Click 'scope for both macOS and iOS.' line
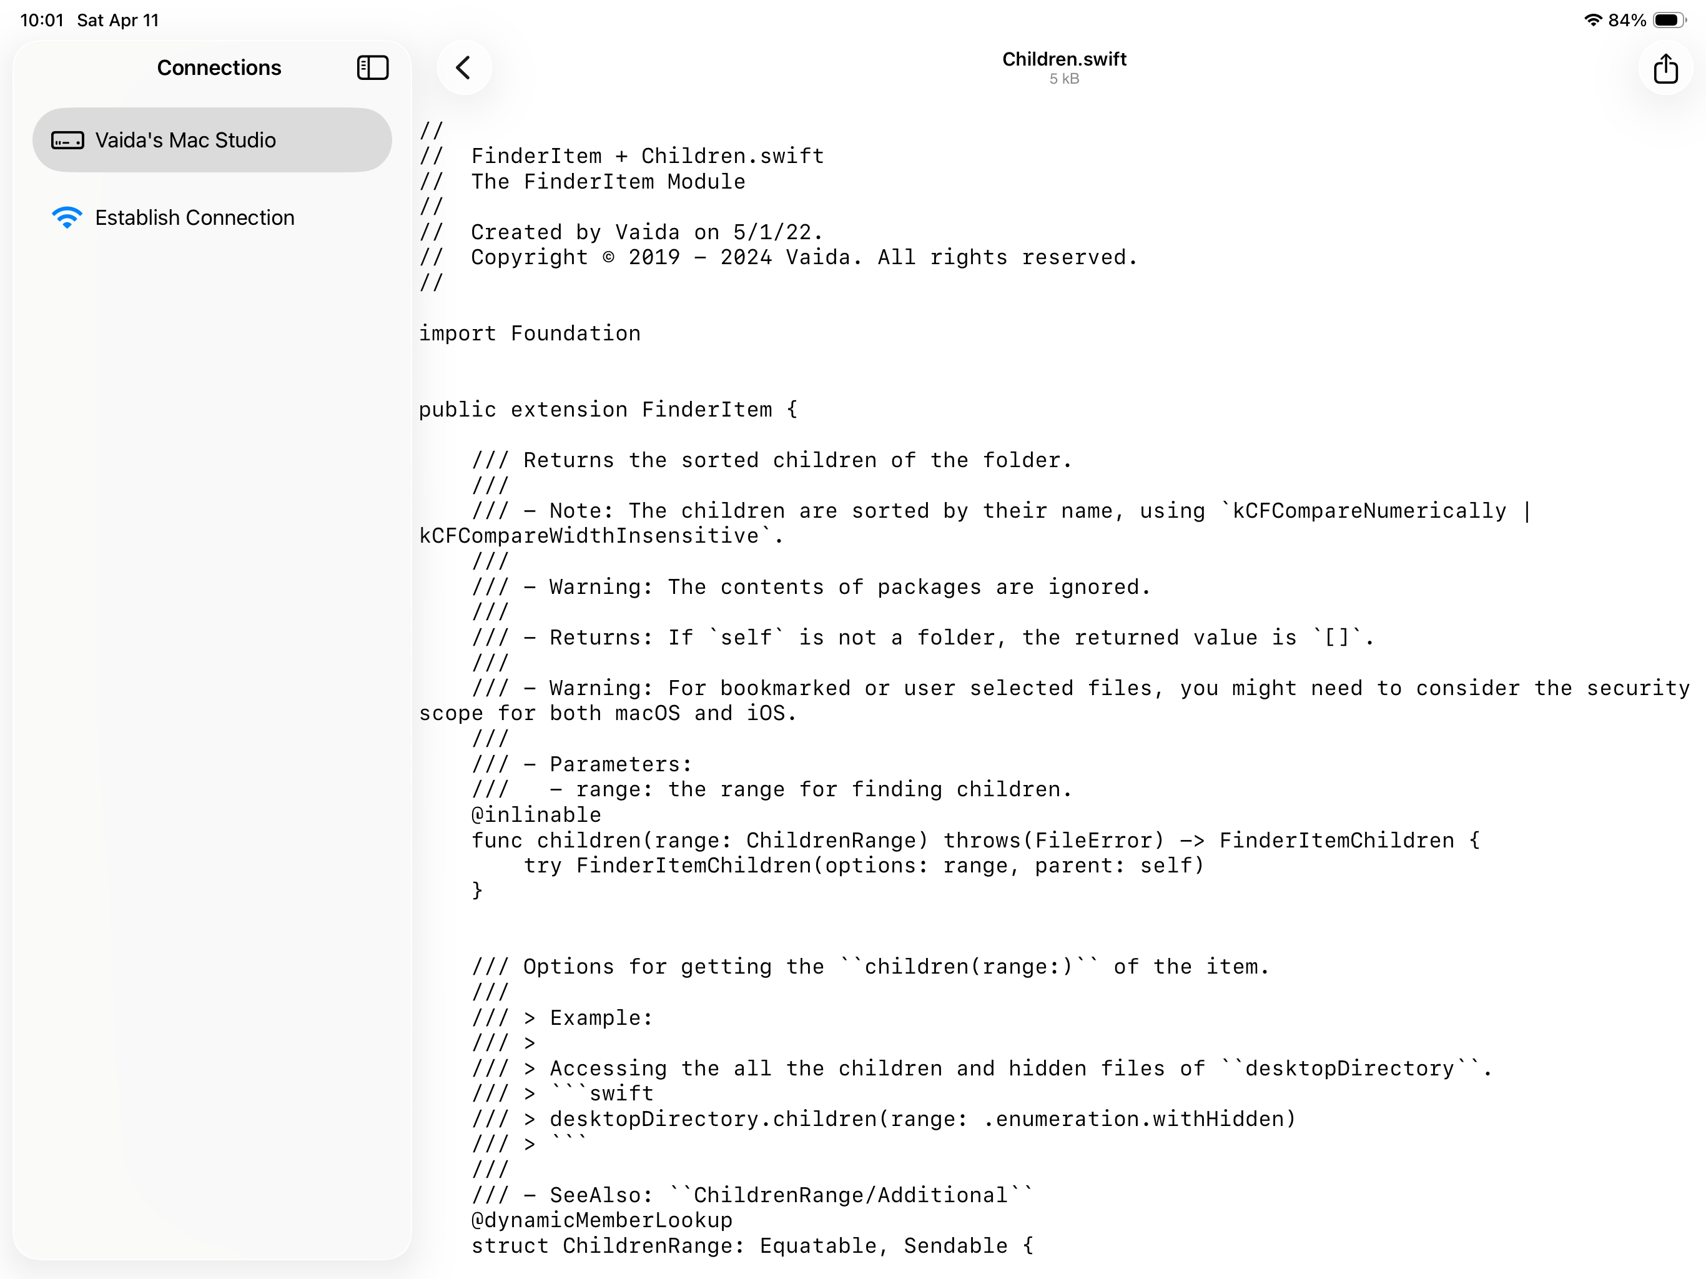1706x1279 pixels. pyautogui.click(x=608, y=714)
